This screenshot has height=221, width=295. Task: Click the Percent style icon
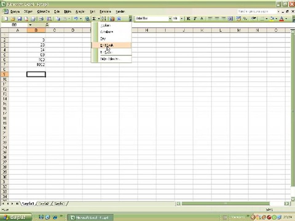pyautogui.click(x=245, y=18)
